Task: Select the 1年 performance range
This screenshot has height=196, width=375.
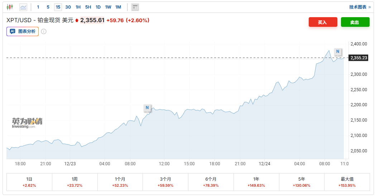Action: (256, 182)
